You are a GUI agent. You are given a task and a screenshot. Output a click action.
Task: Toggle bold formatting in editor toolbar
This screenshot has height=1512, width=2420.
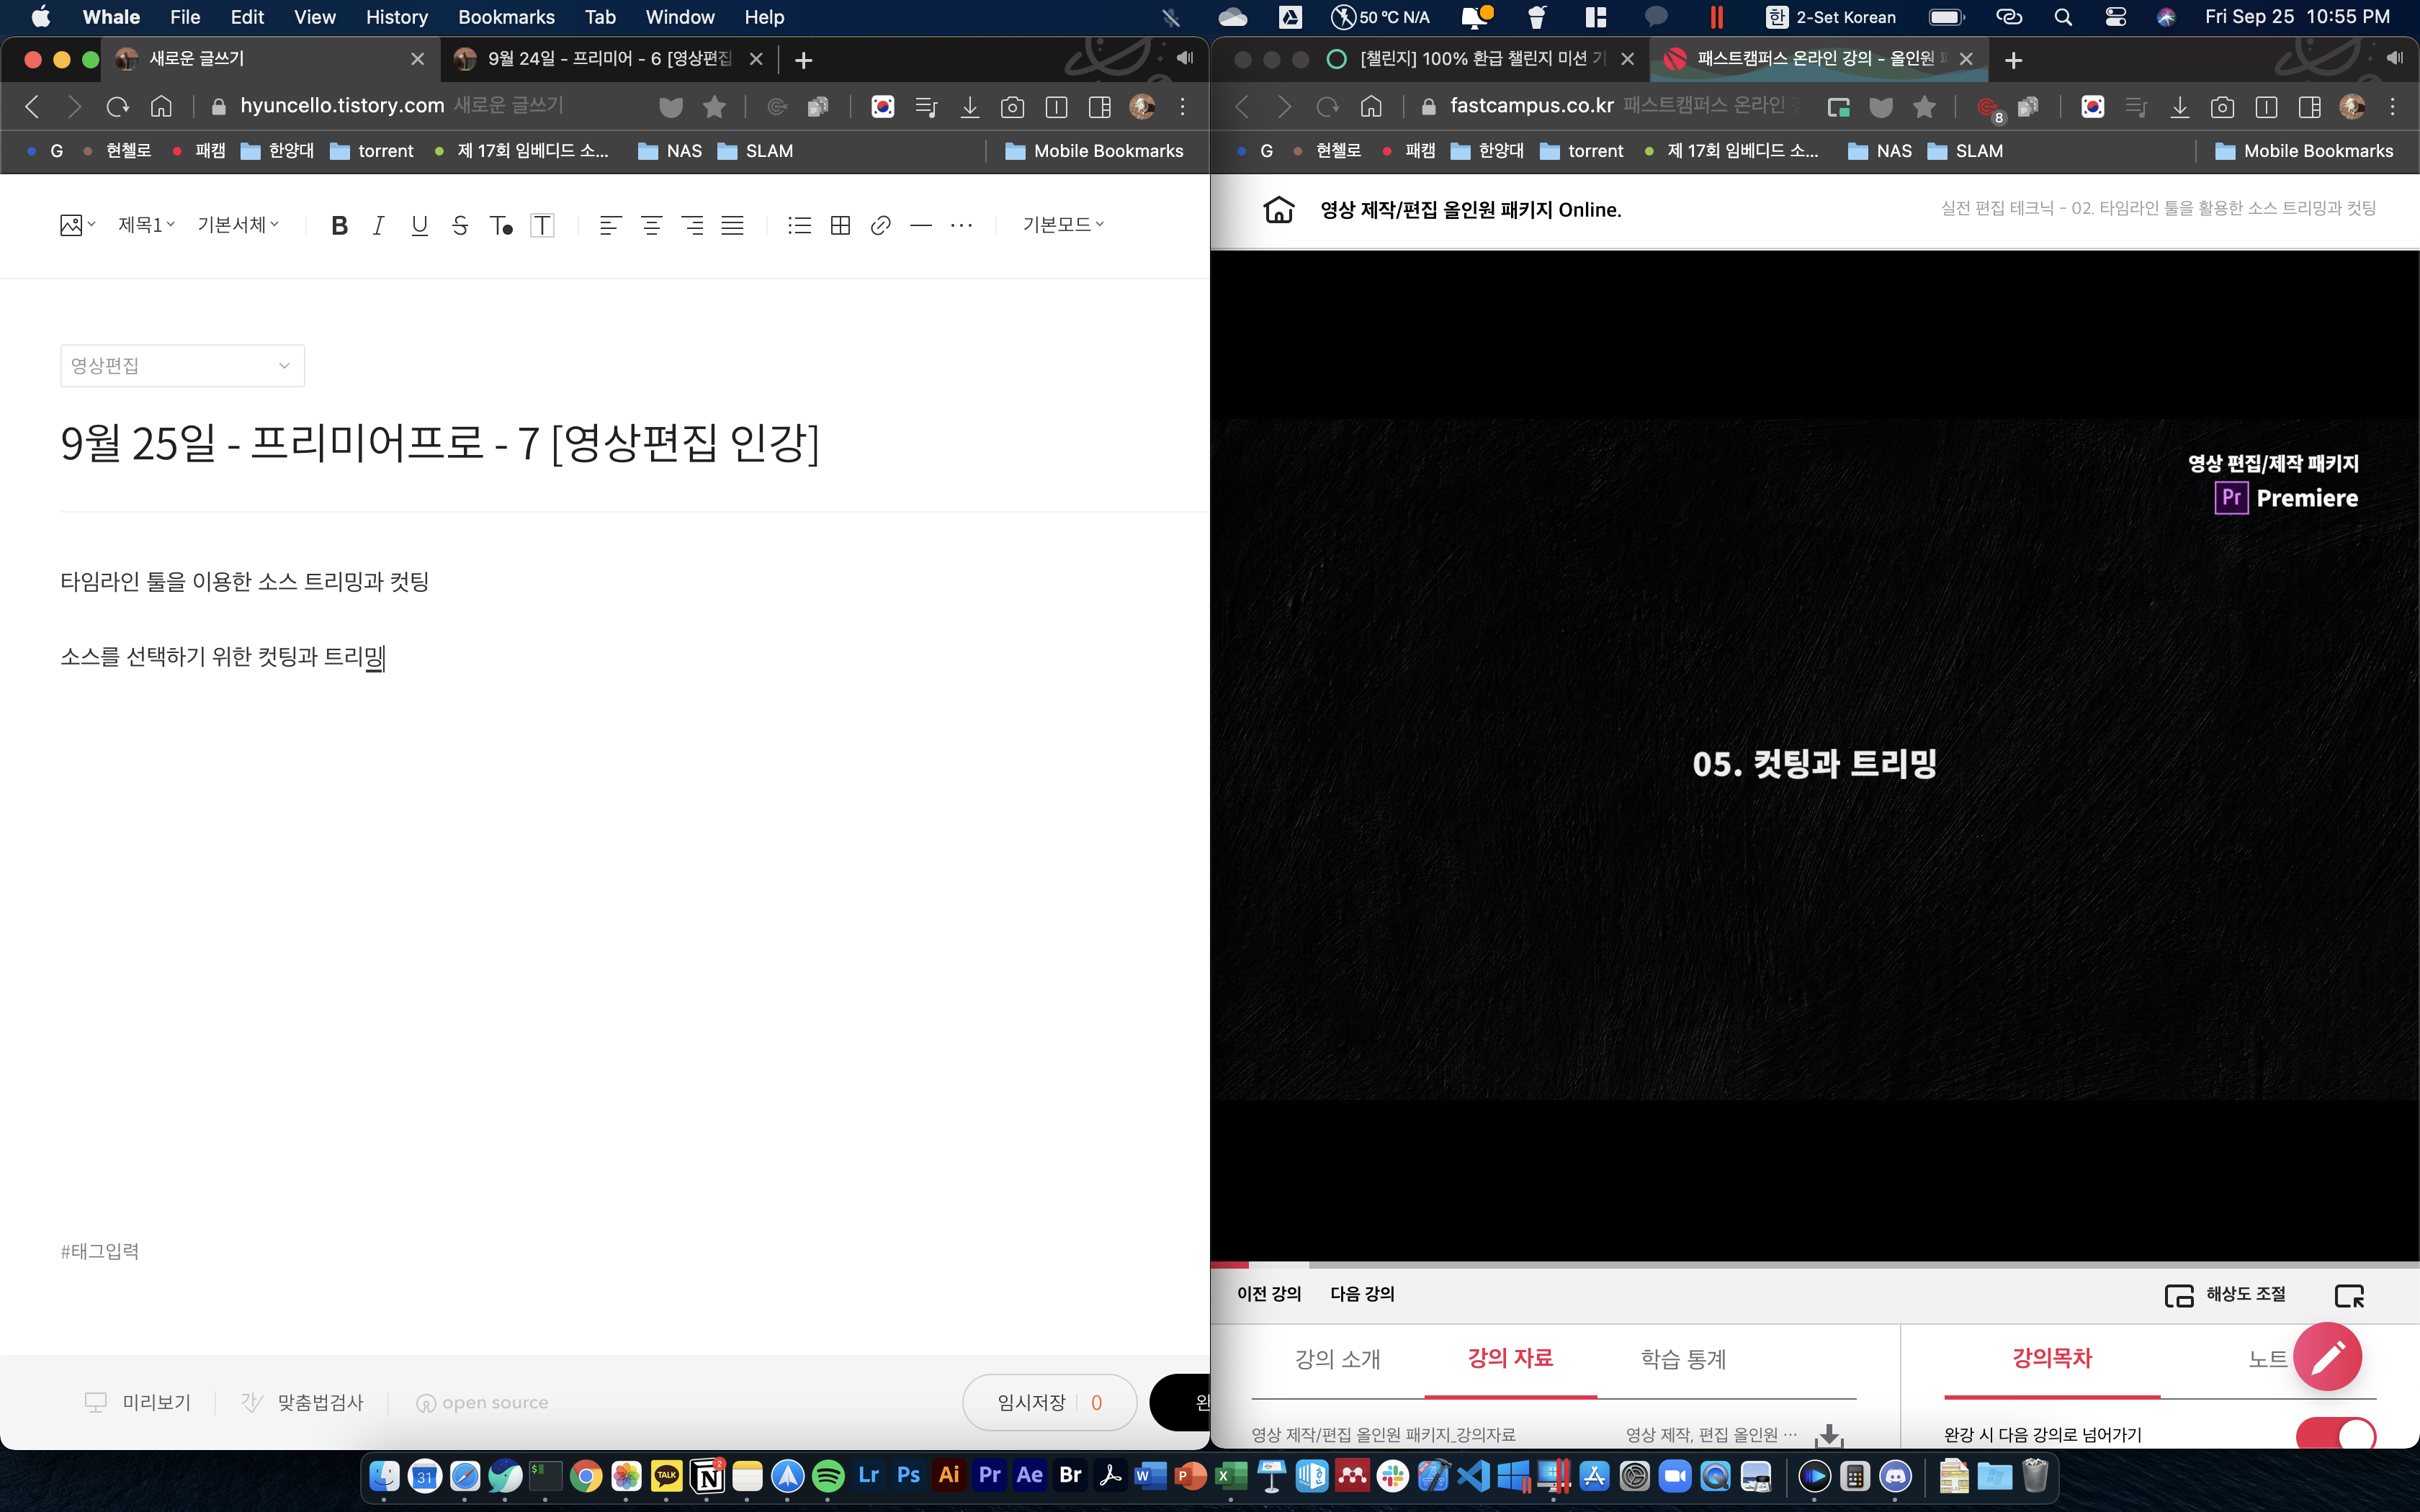click(x=340, y=225)
